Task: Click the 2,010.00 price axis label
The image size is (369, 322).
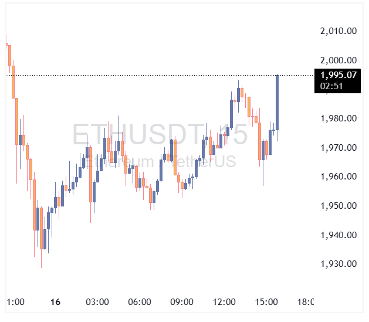Action: coord(338,31)
